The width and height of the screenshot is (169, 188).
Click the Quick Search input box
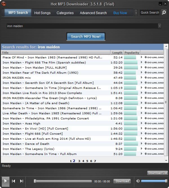pyautogui.click(x=150, y=12)
